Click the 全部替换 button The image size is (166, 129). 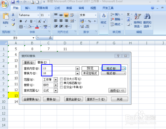coord(31,99)
